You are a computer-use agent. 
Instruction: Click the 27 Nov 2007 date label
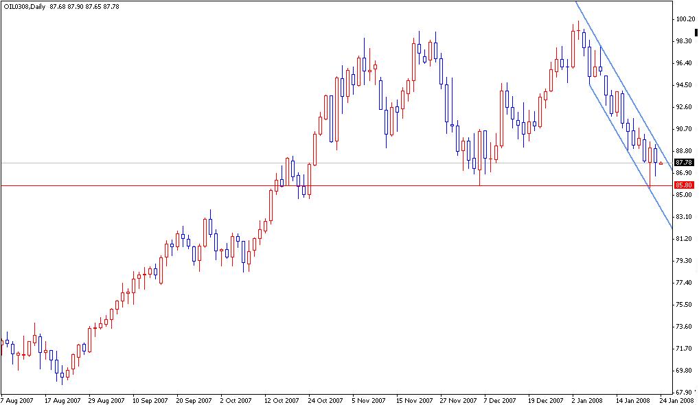[x=458, y=401]
